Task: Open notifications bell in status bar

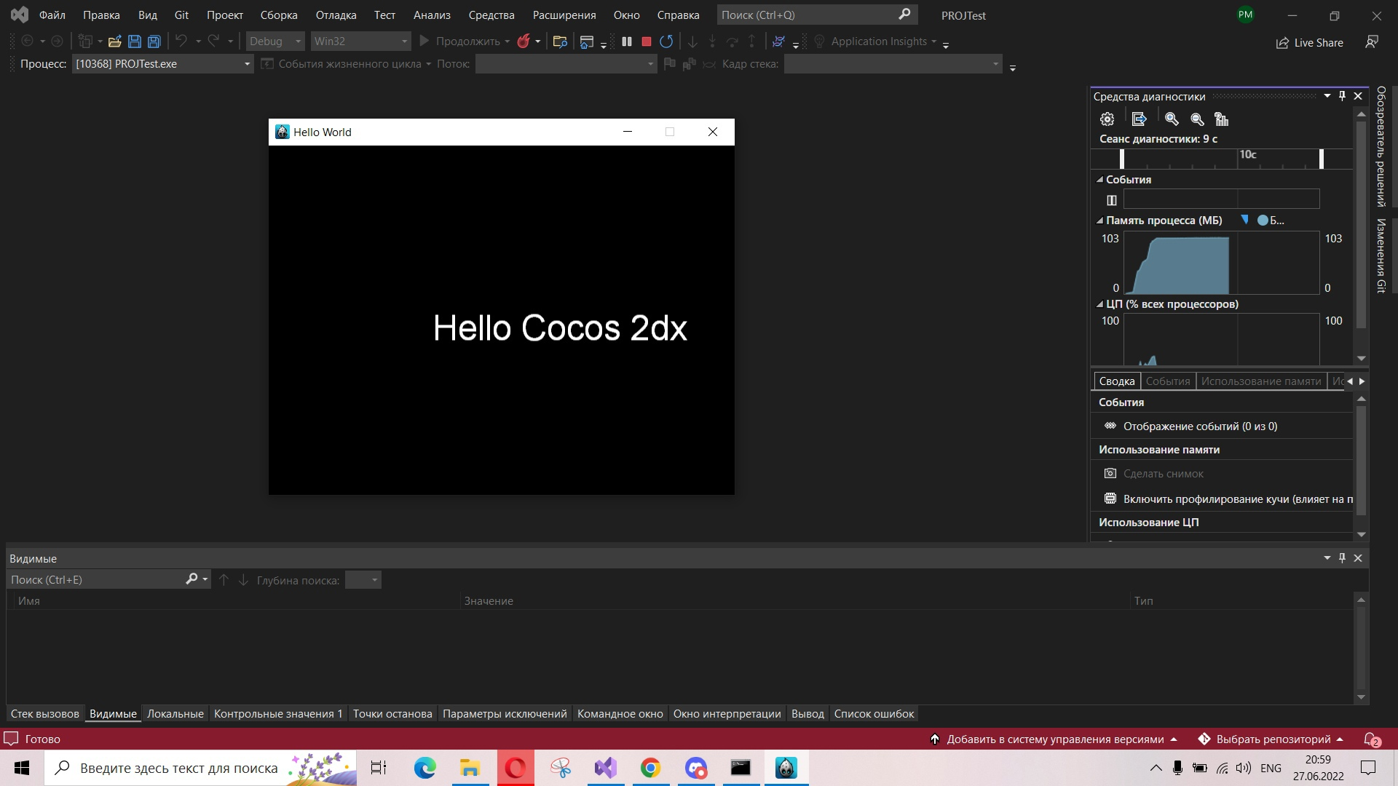Action: pyautogui.click(x=1371, y=739)
